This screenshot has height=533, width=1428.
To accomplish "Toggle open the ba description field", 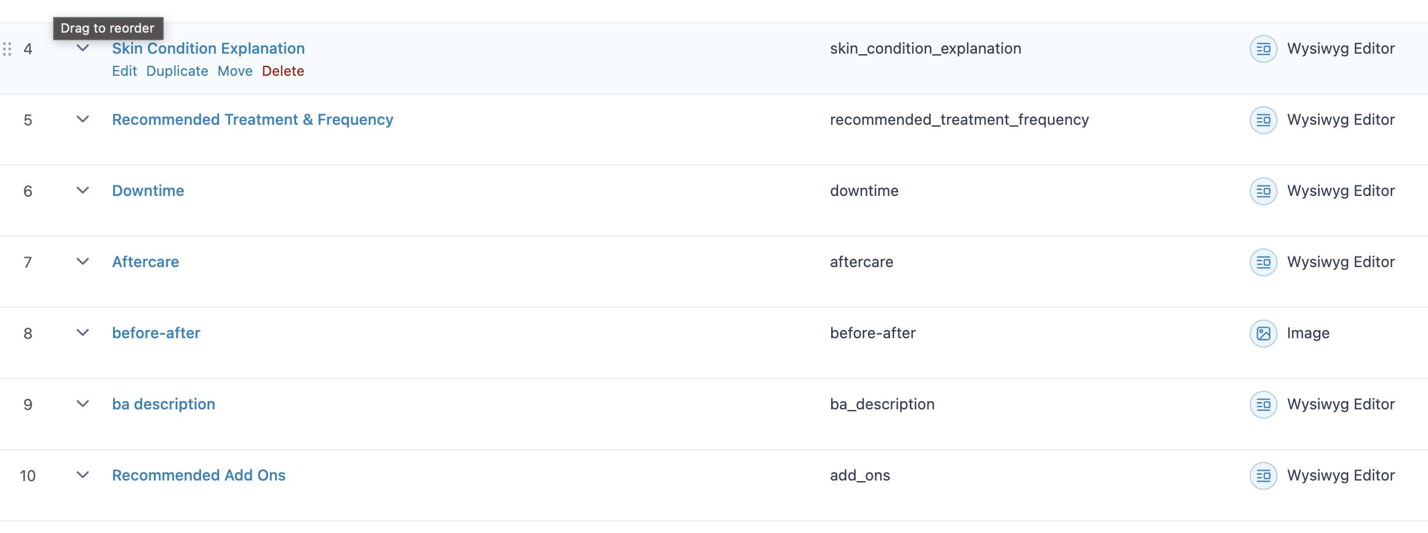I will point(83,404).
